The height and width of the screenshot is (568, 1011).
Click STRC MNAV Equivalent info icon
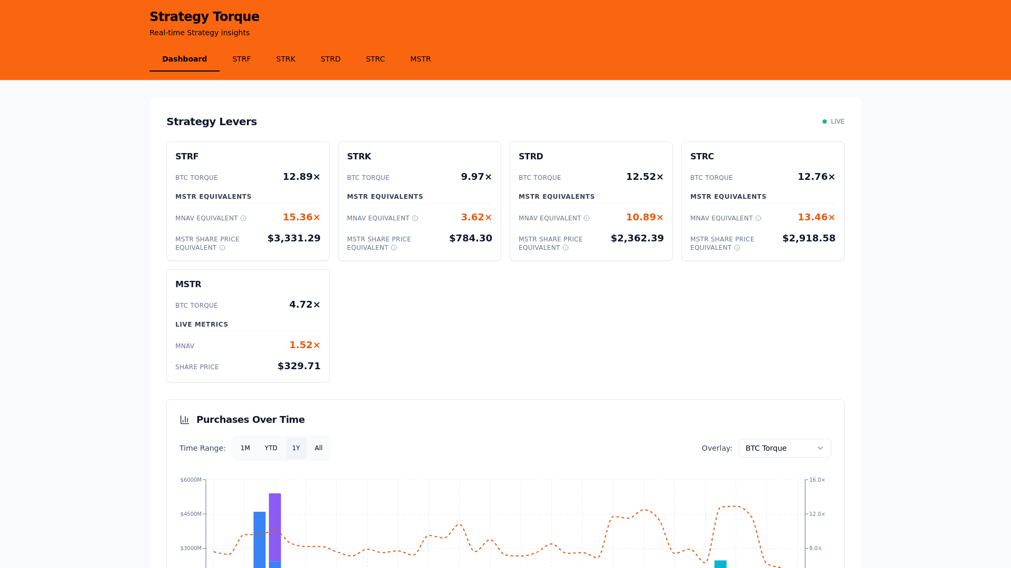[758, 218]
